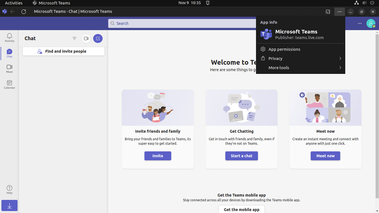Open Activities in the Ubuntu top bar
The width and height of the screenshot is (379, 213).
pos(14,3)
